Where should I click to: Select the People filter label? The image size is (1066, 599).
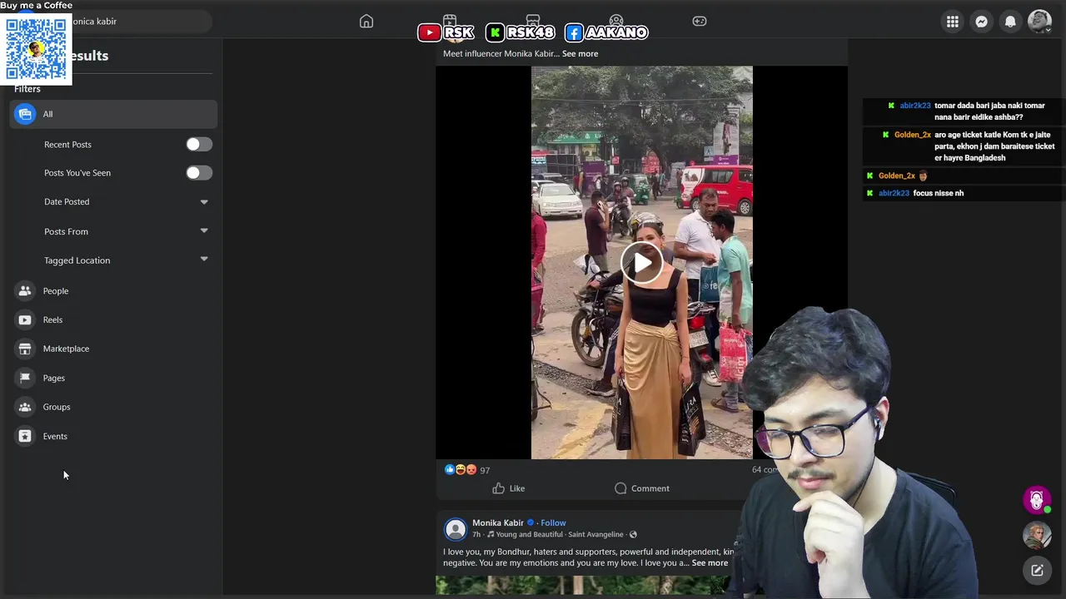[x=56, y=291]
